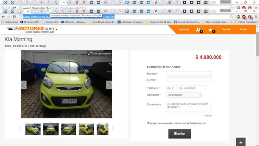The width and height of the screenshot is (259, 146).
Task: Open the phone-arrow extension icon
Action: pos(238,17)
